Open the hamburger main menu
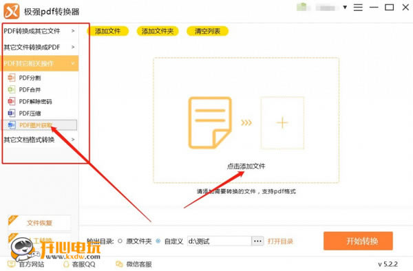 pos(358,8)
